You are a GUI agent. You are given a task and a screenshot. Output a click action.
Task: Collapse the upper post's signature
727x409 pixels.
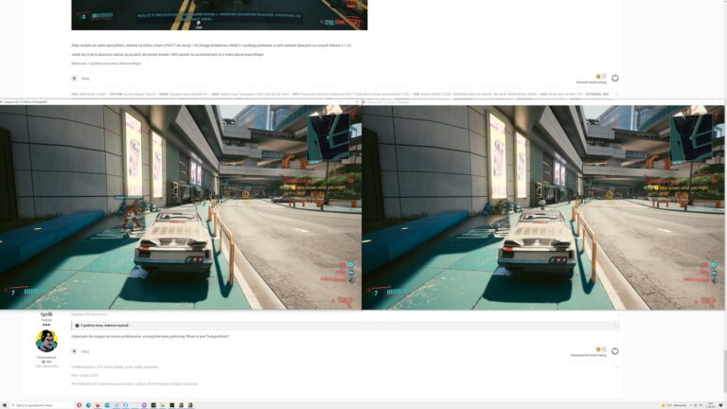click(616, 94)
